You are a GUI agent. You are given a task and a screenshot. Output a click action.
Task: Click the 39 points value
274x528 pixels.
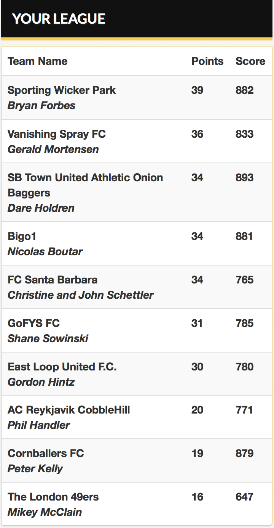click(x=198, y=90)
